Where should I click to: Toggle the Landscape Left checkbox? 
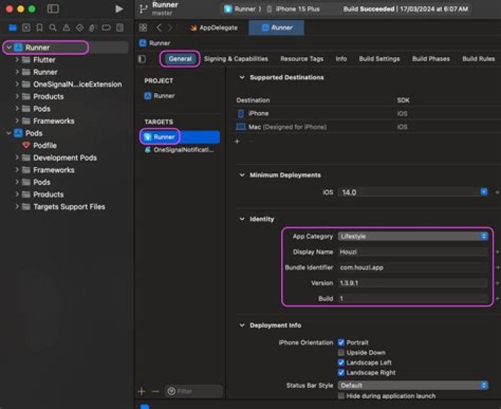(341, 362)
